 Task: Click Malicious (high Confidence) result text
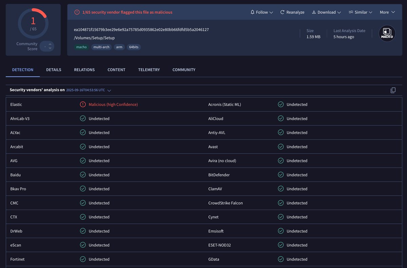113,105
